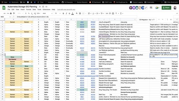
Task: Open more find options
Action: (167, 20)
